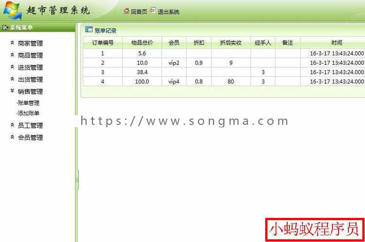The image size is (365, 242).
Task: Click order number 1 cell
Action: click(103, 53)
